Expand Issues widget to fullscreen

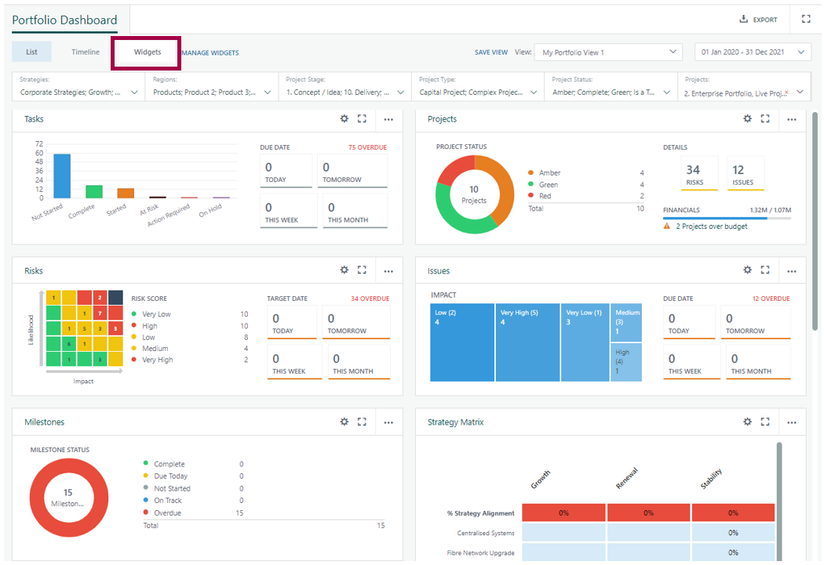[765, 270]
